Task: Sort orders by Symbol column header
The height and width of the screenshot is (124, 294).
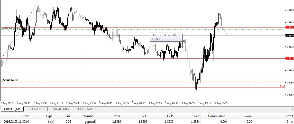Action: coord(89,116)
